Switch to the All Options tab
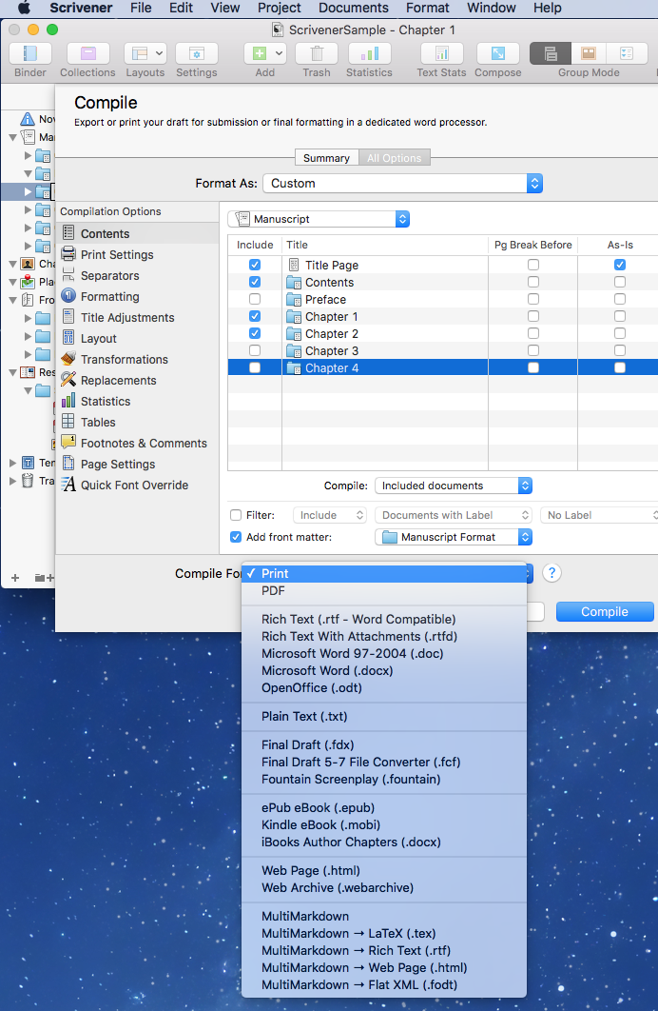The width and height of the screenshot is (658, 1011). click(394, 158)
